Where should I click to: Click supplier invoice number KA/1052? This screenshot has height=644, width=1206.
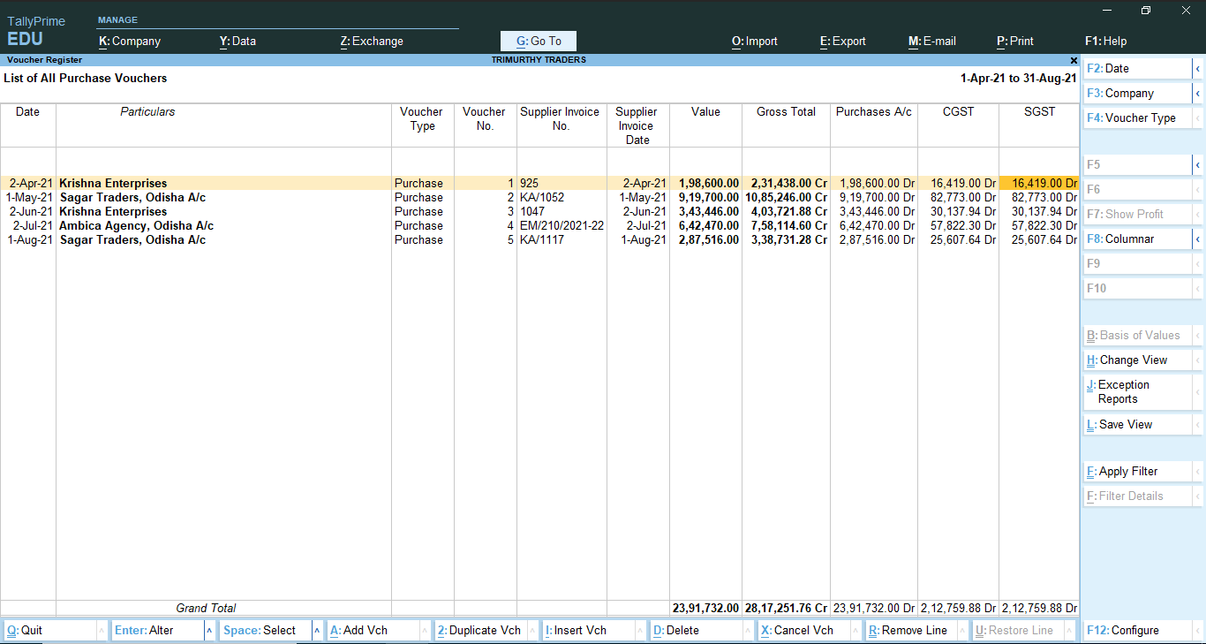tap(541, 197)
